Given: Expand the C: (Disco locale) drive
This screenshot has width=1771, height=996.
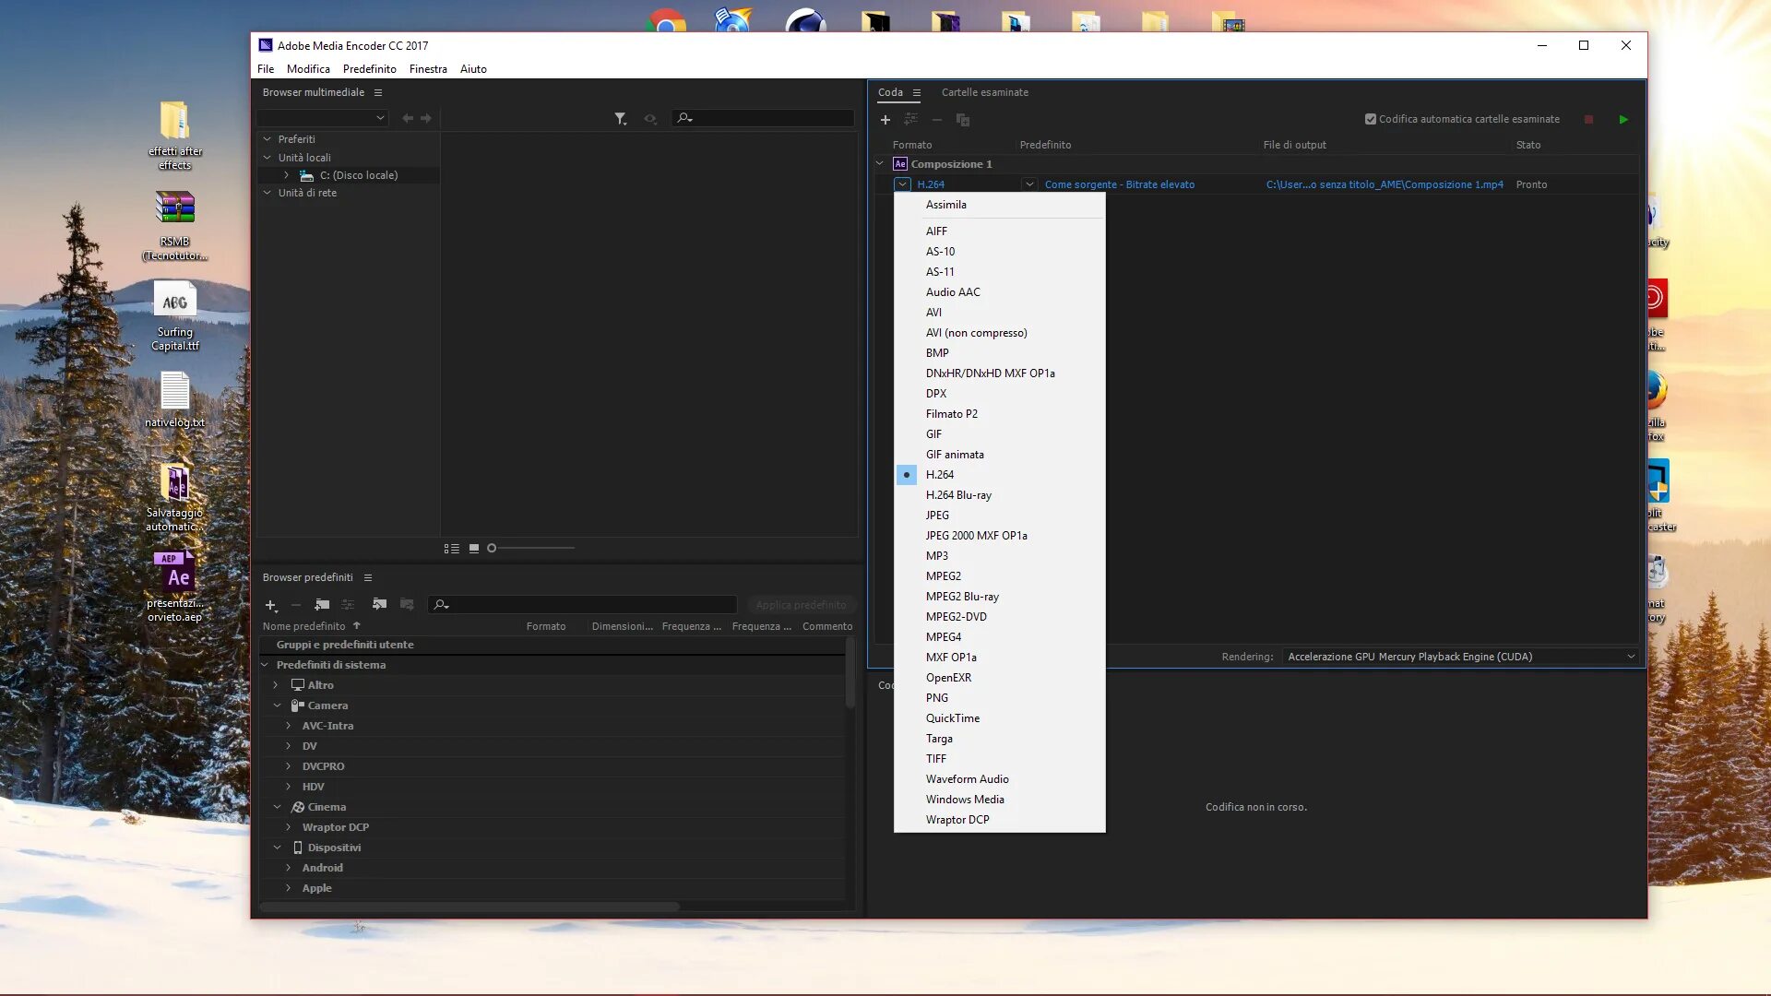Looking at the screenshot, I should point(286,175).
